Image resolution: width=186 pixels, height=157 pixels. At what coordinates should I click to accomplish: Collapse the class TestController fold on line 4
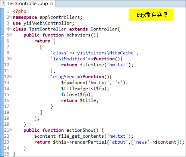pyautogui.click(x=11, y=29)
